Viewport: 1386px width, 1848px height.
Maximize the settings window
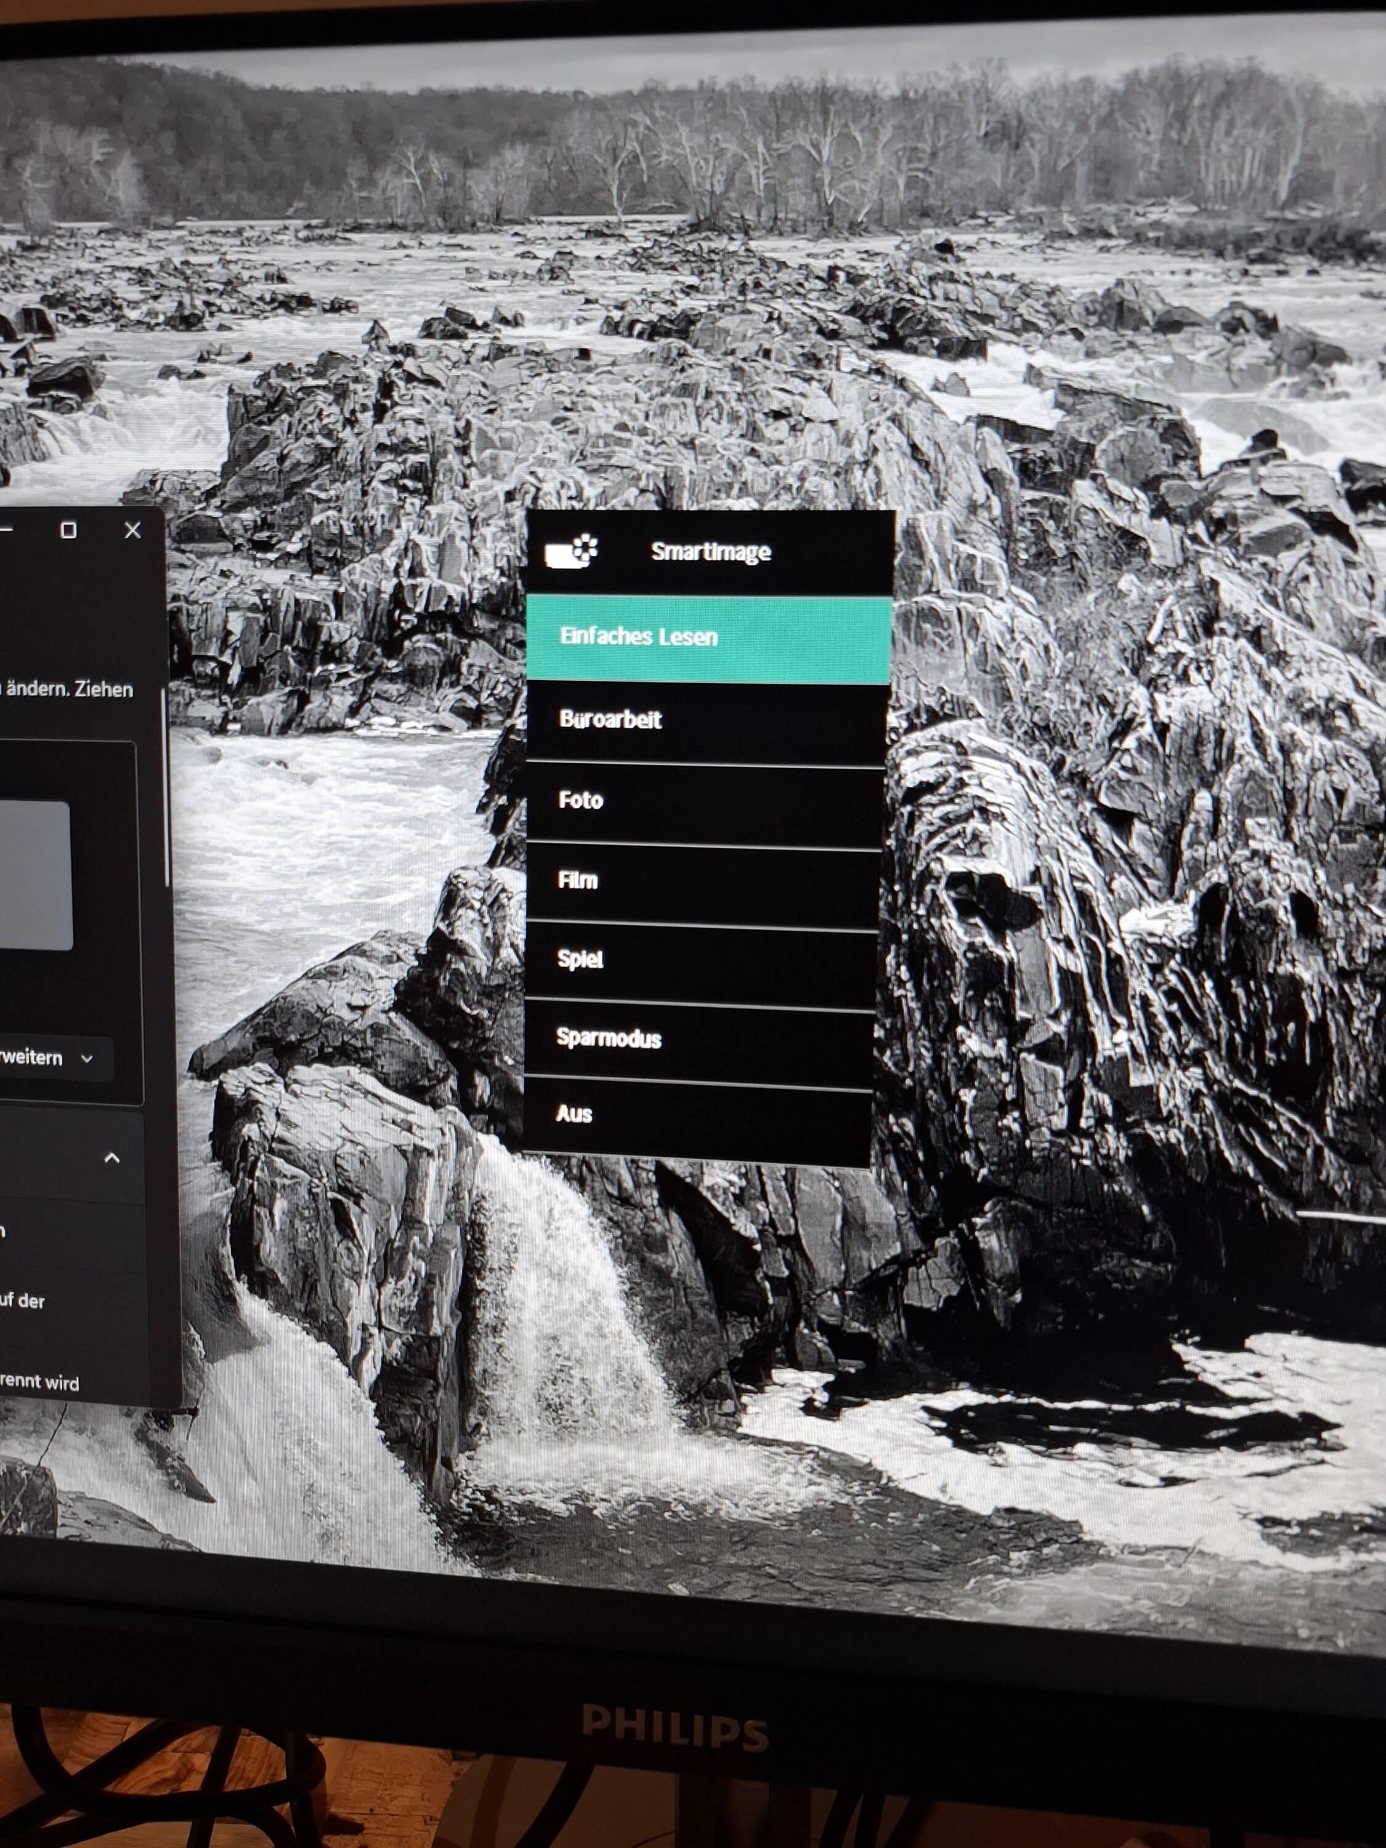[x=70, y=530]
